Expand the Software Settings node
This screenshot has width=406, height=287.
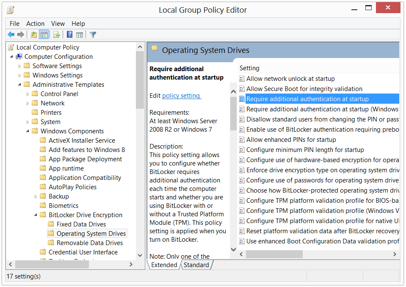[19, 66]
